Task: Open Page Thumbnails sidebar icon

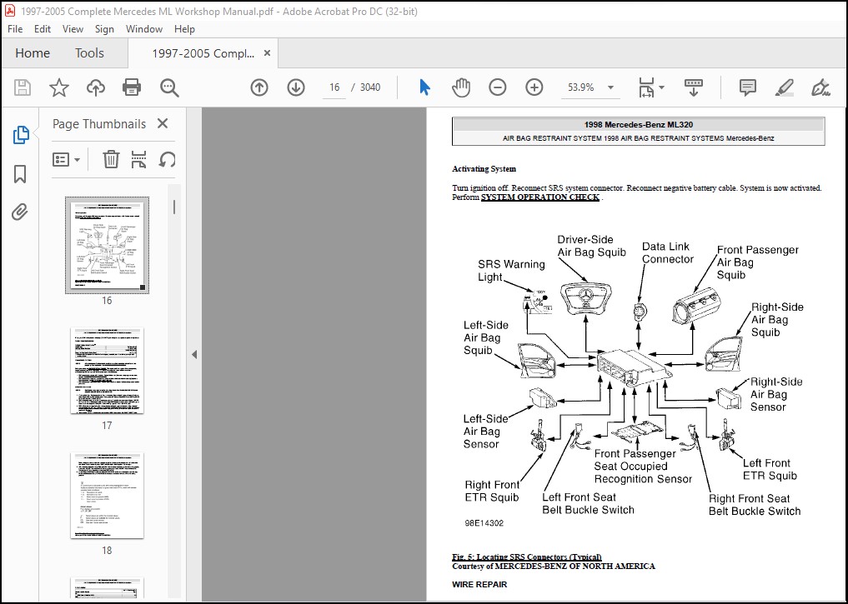Action: click(x=21, y=135)
